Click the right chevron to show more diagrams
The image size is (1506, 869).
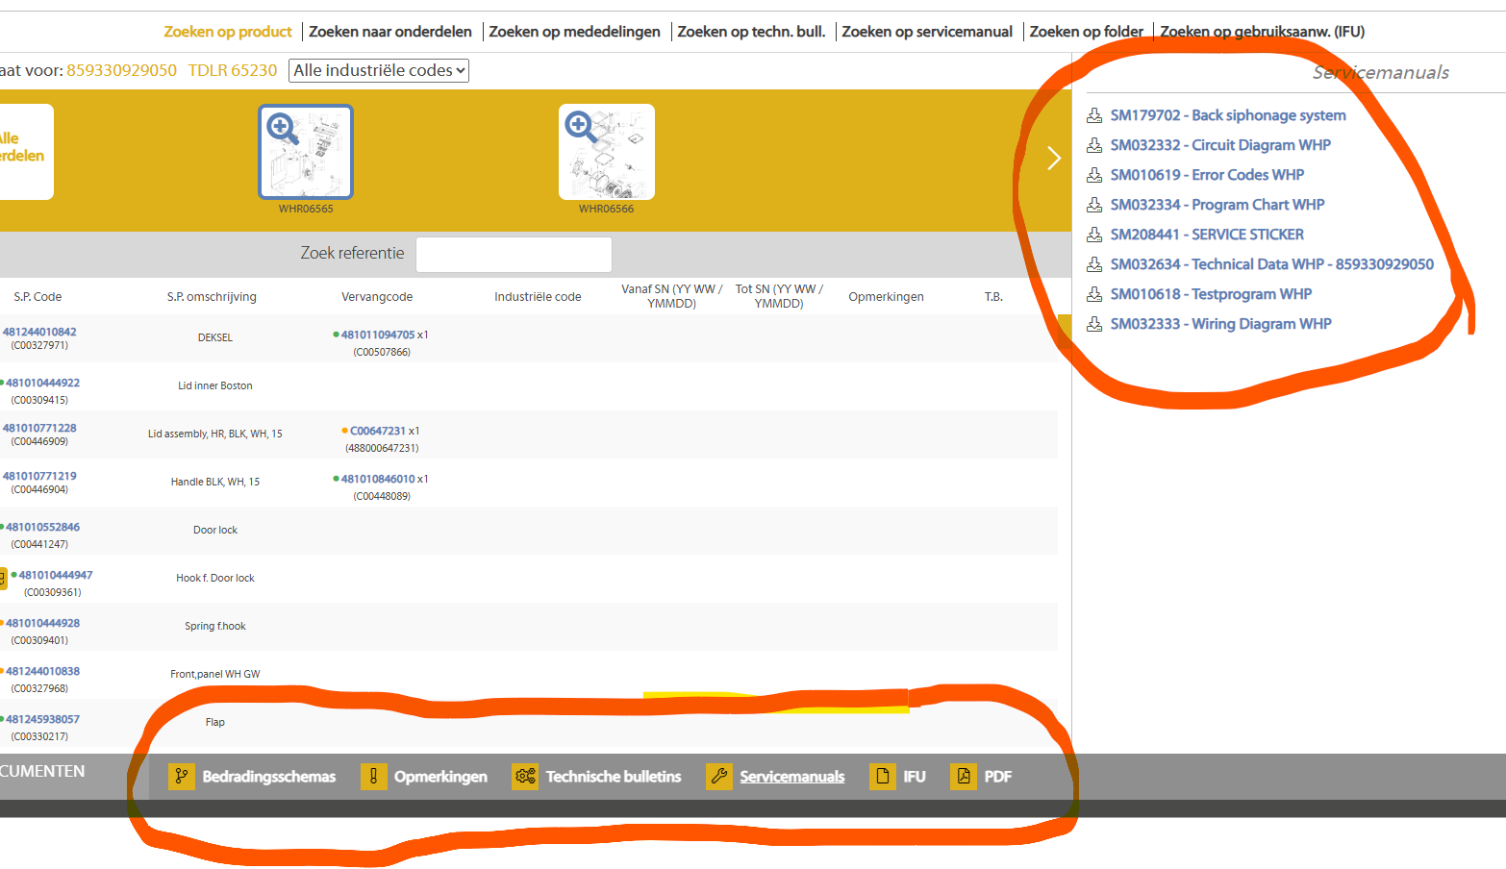(1054, 158)
